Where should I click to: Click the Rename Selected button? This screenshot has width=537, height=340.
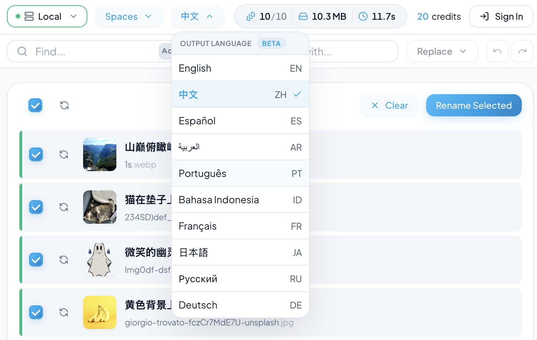tap(474, 105)
